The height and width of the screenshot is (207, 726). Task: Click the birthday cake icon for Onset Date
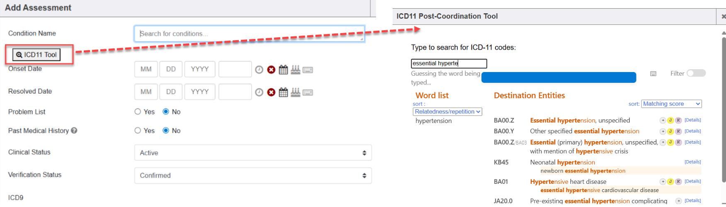click(295, 70)
